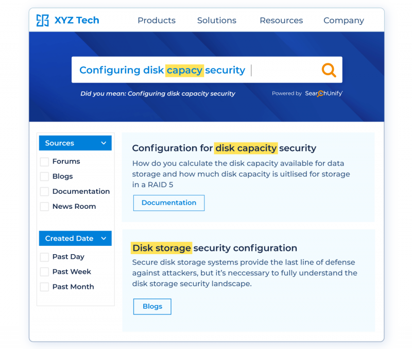Viewport: 412px width, 349px height.
Task: Click the Documentation tag button
Action: point(169,203)
